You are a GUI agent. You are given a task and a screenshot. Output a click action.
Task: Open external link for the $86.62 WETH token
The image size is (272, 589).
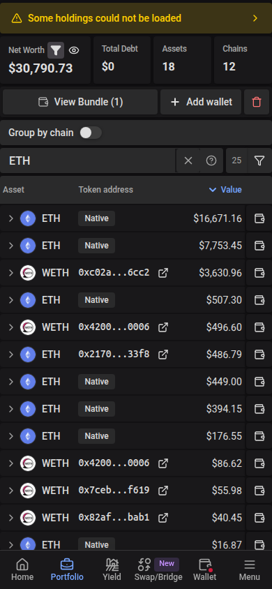coord(163,463)
